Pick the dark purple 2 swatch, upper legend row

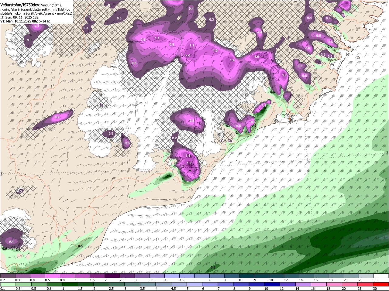[x=112, y=276]
